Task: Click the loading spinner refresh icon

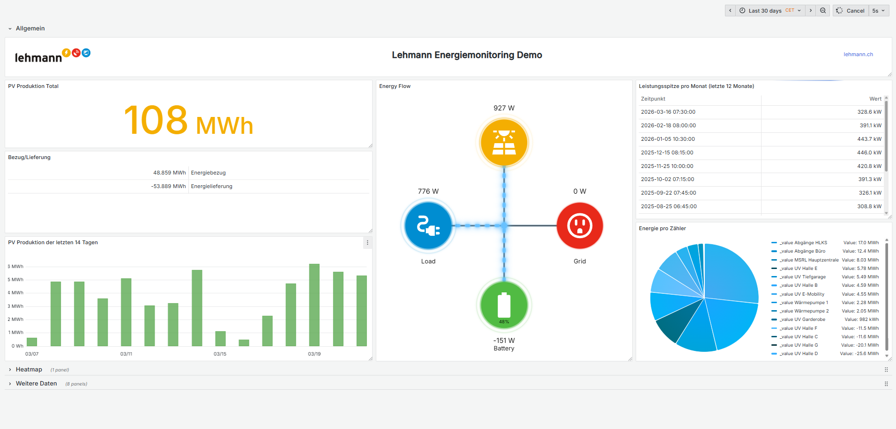Action: click(x=839, y=10)
